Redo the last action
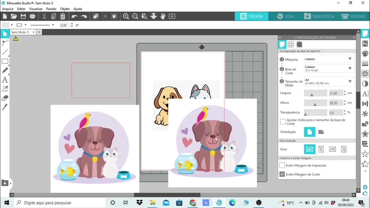The width and height of the screenshot is (370, 208). pos(84,16)
